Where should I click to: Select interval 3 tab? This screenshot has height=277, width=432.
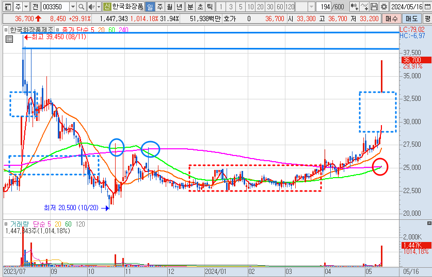pos(231,7)
